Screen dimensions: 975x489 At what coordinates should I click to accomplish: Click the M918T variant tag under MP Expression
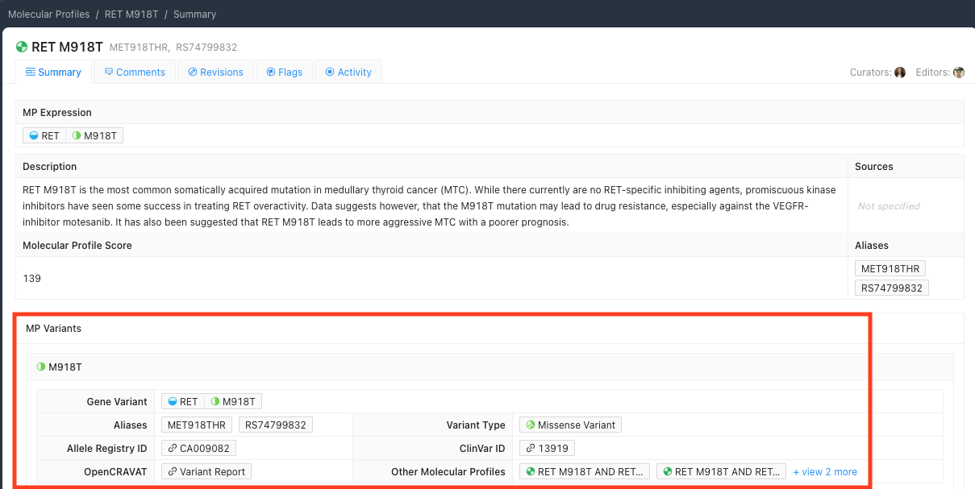pos(95,135)
